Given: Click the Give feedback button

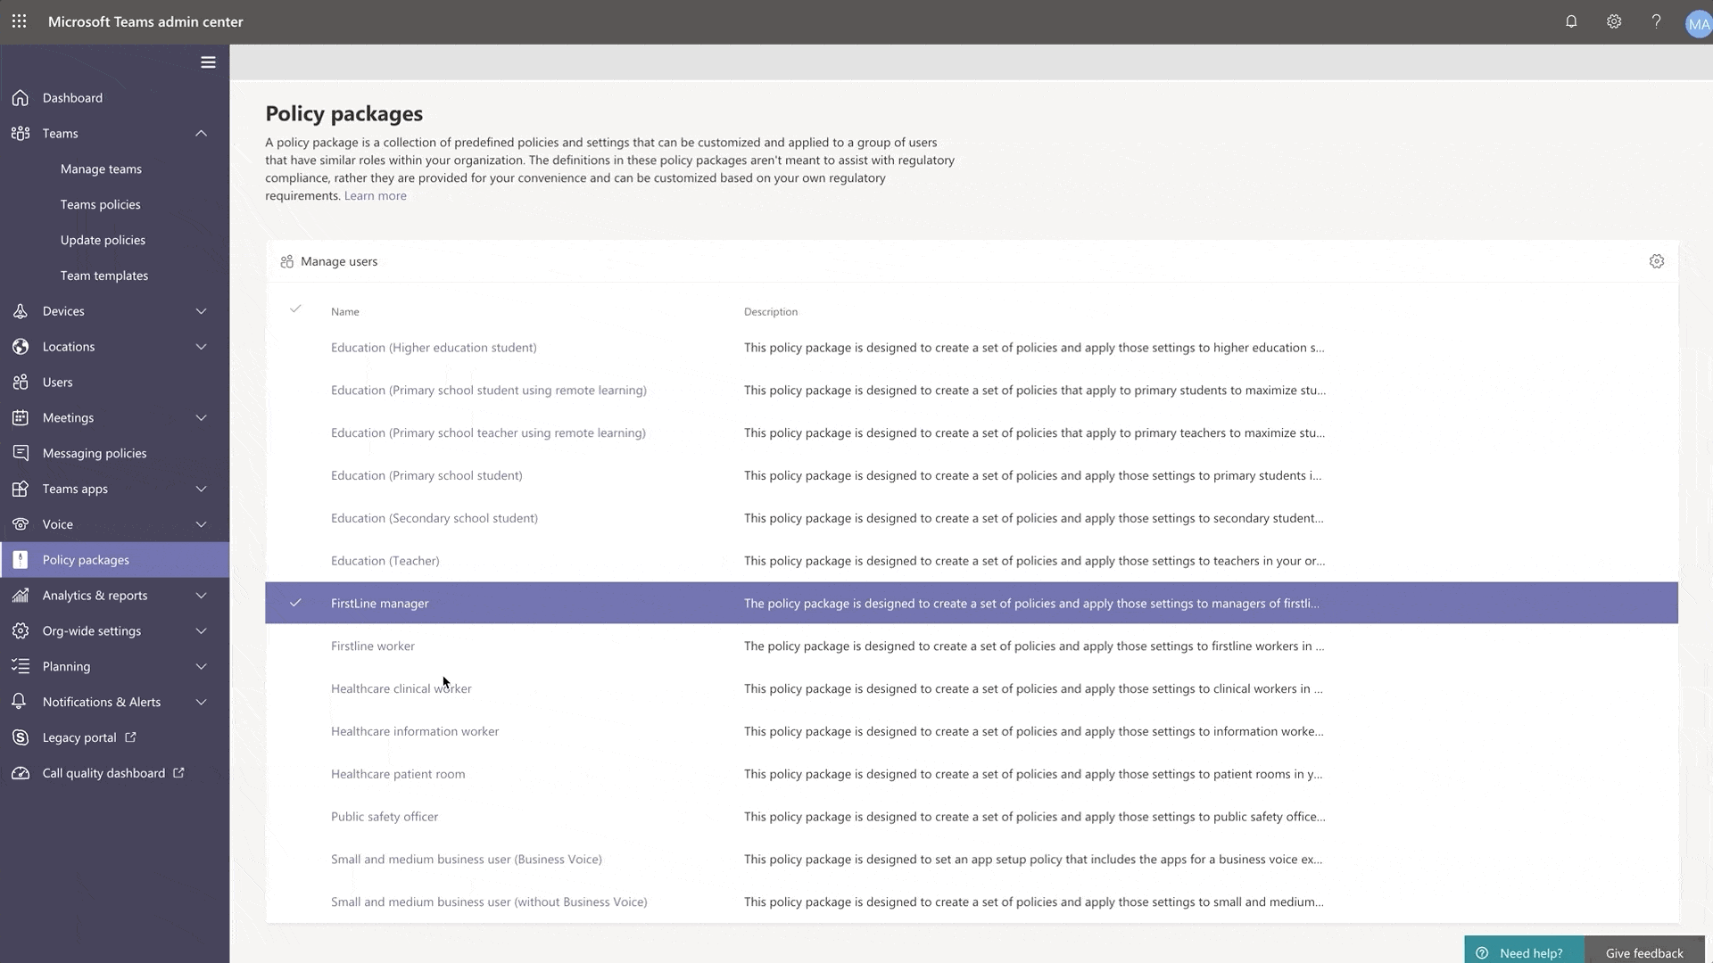Looking at the screenshot, I should tap(1643, 953).
